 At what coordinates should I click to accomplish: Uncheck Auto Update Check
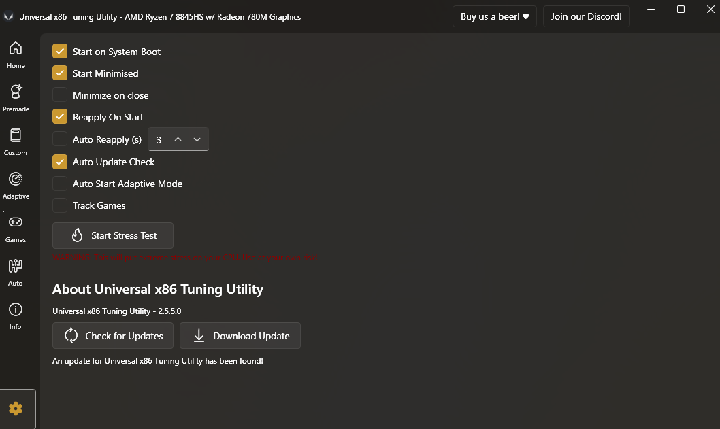click(60, 162)
